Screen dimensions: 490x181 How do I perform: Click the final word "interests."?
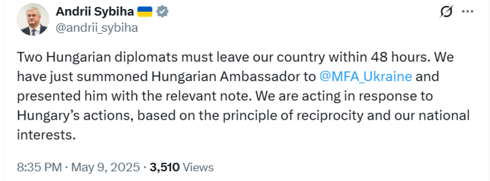point(45,135)
